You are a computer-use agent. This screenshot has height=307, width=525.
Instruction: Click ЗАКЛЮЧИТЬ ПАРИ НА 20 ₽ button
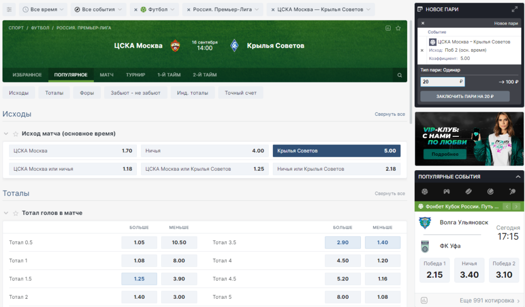(465, 96)
